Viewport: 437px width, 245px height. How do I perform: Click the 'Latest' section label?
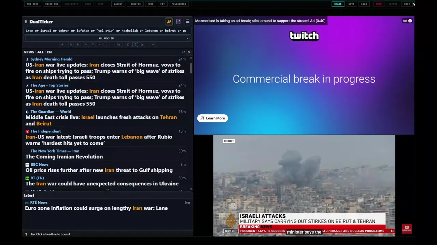(x=29, y=195)
